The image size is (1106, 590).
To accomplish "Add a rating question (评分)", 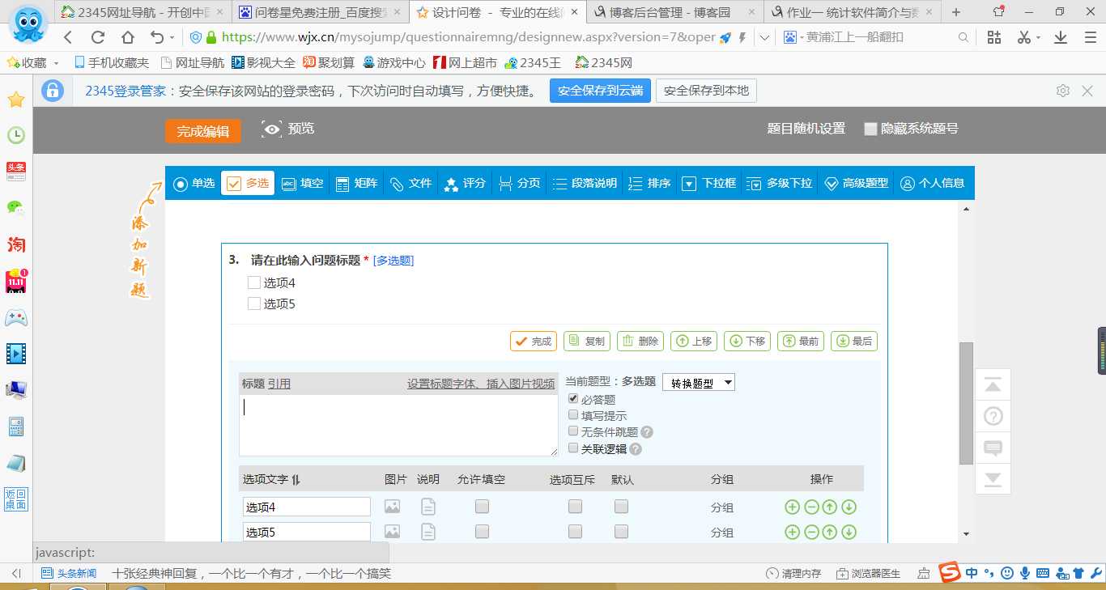I will [465, 184].
